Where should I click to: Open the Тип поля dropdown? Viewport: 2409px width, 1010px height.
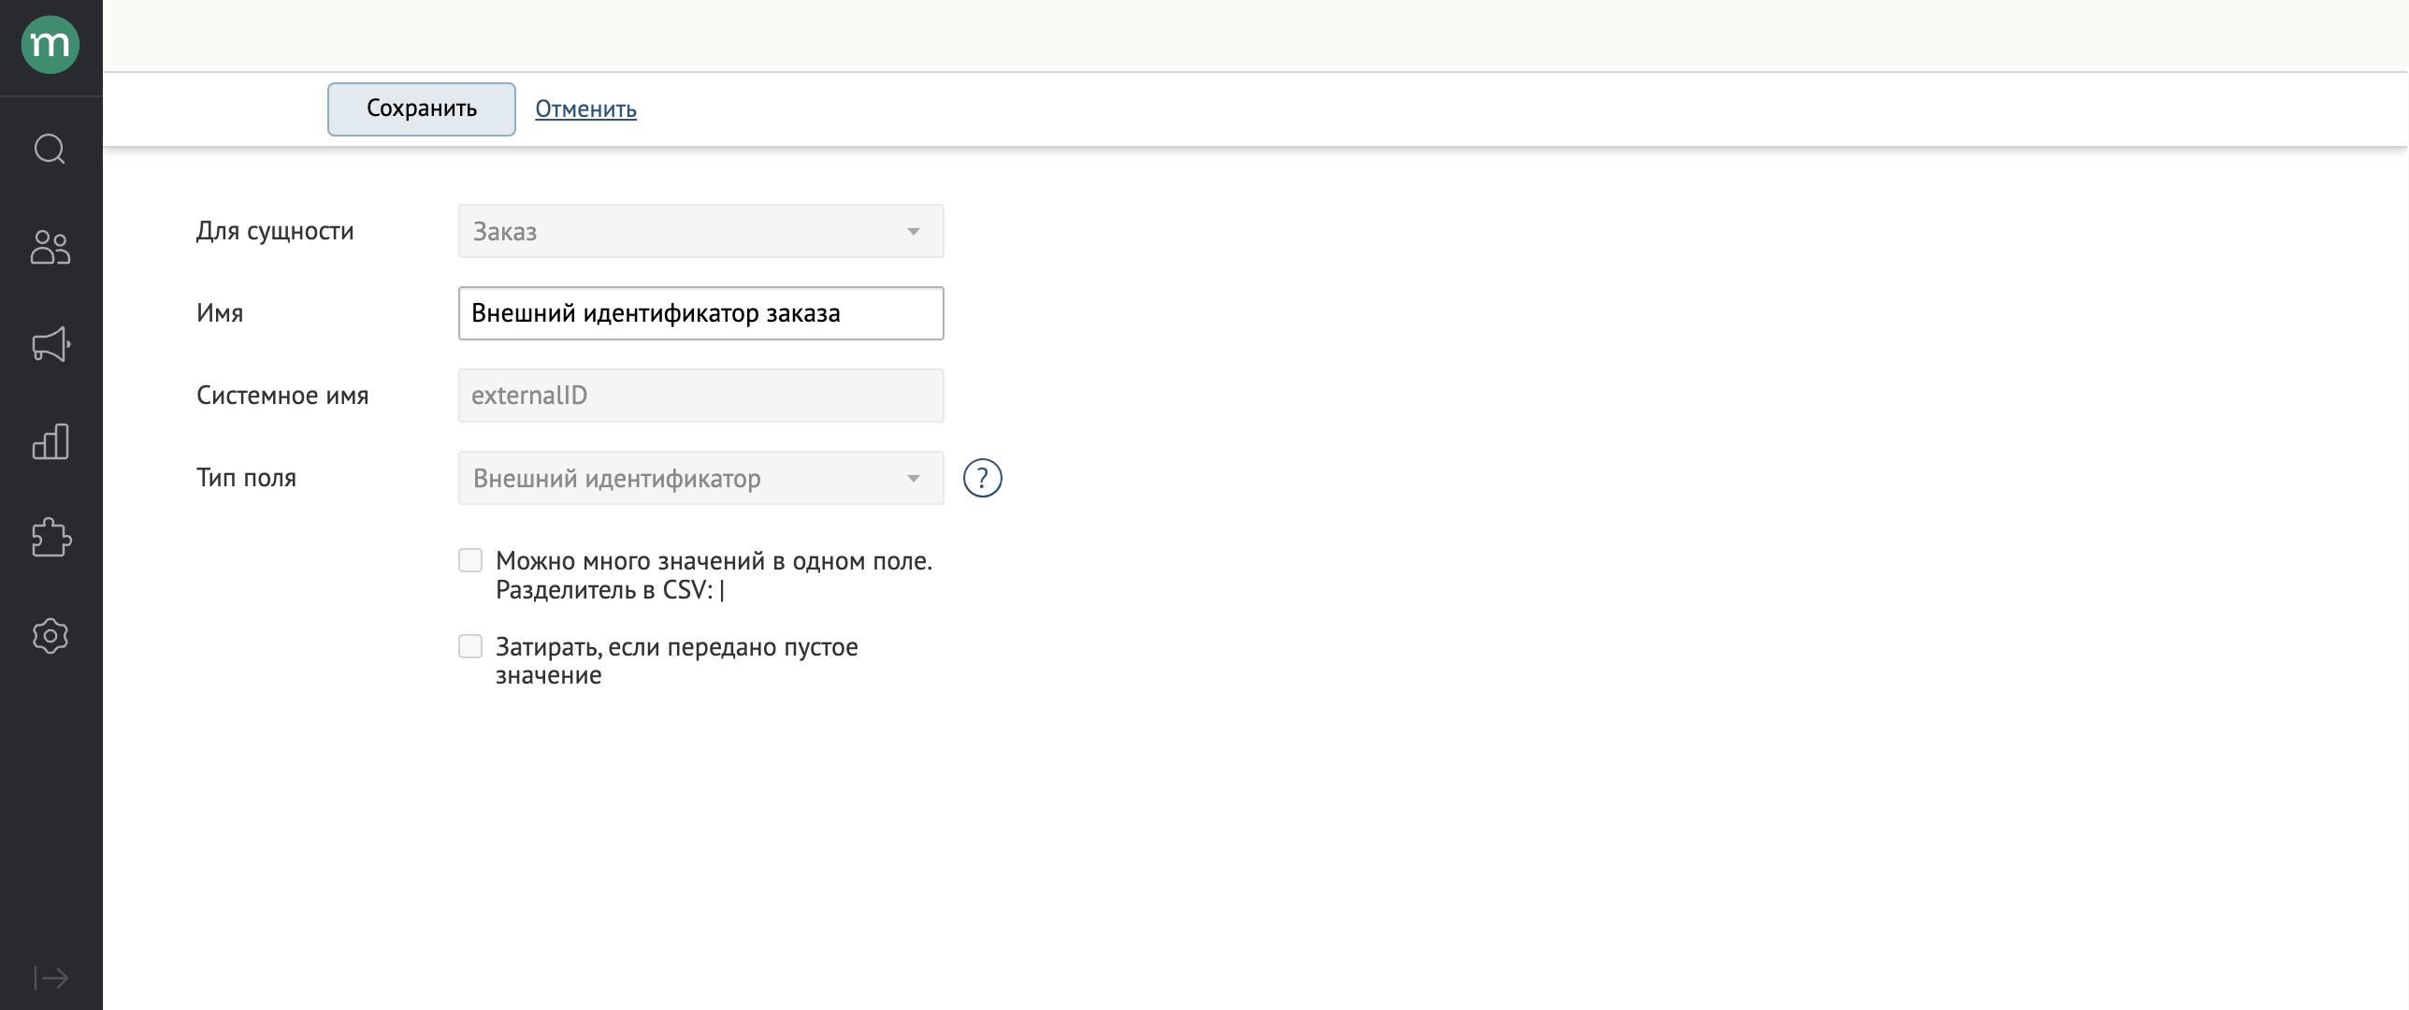pos(700,478)
